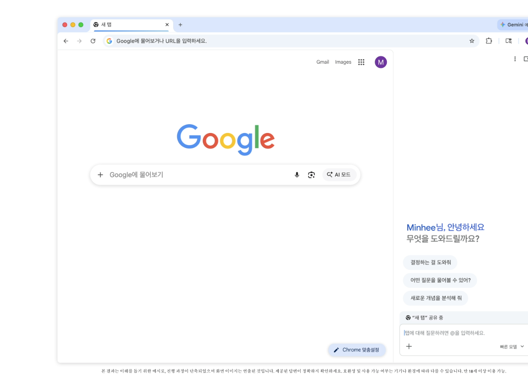Screen dimensions: 528x380
Task: Open the Gmail link
Action: click(323, 62)
